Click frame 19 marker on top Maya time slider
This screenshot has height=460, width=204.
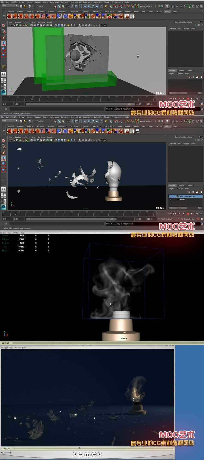pos(32,100)
